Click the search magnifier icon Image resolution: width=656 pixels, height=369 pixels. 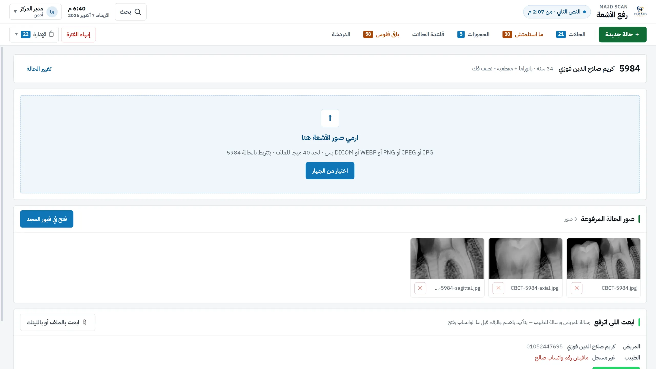[x=138, y=12]
